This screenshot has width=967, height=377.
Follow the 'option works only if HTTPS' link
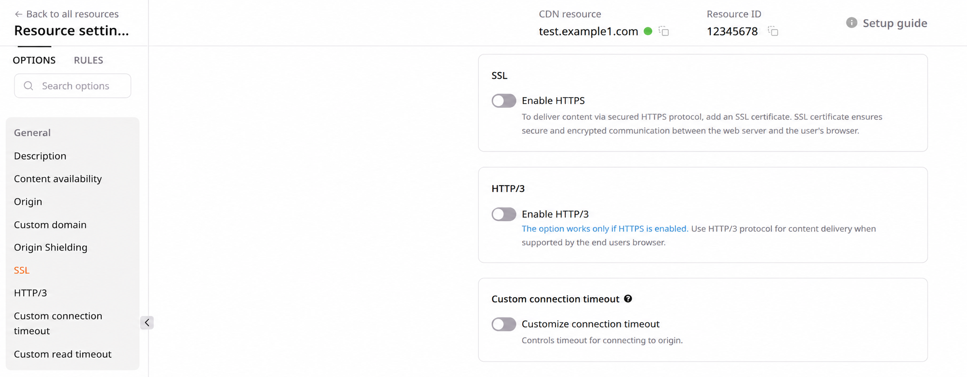[x=605, y=229]
